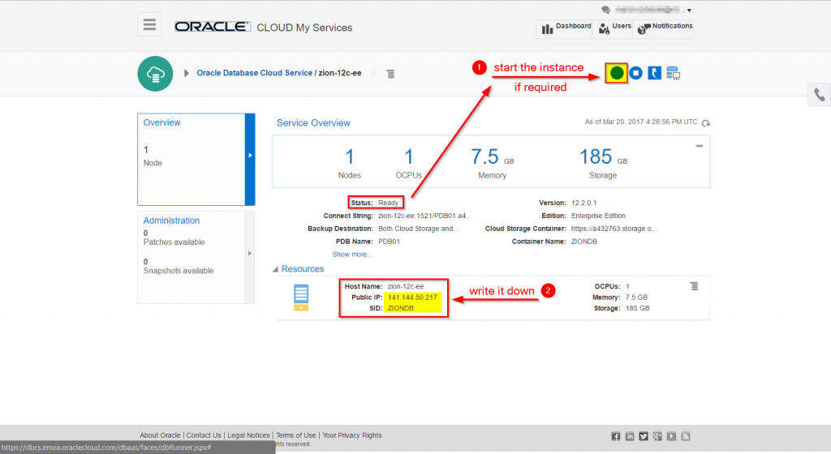The height and width of the screenshot is (454, 831).
Task: Expand the breadcrumb triangle arrow
Action: (x=187, y=73)
